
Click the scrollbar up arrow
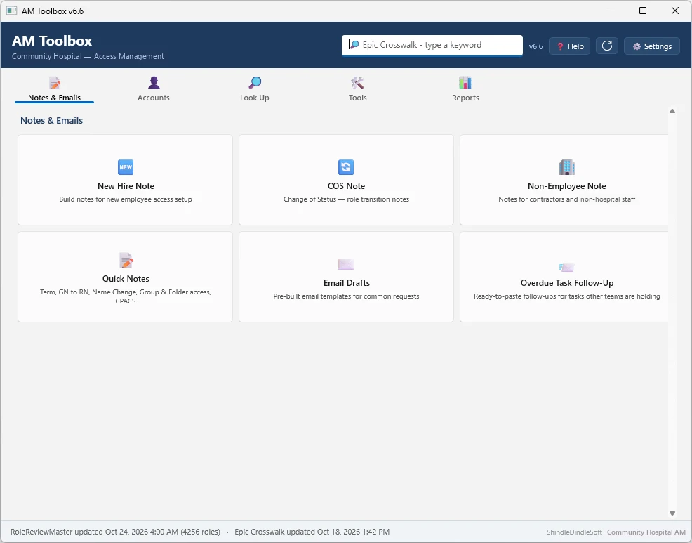pyautogui.click(x=672, y=111)
